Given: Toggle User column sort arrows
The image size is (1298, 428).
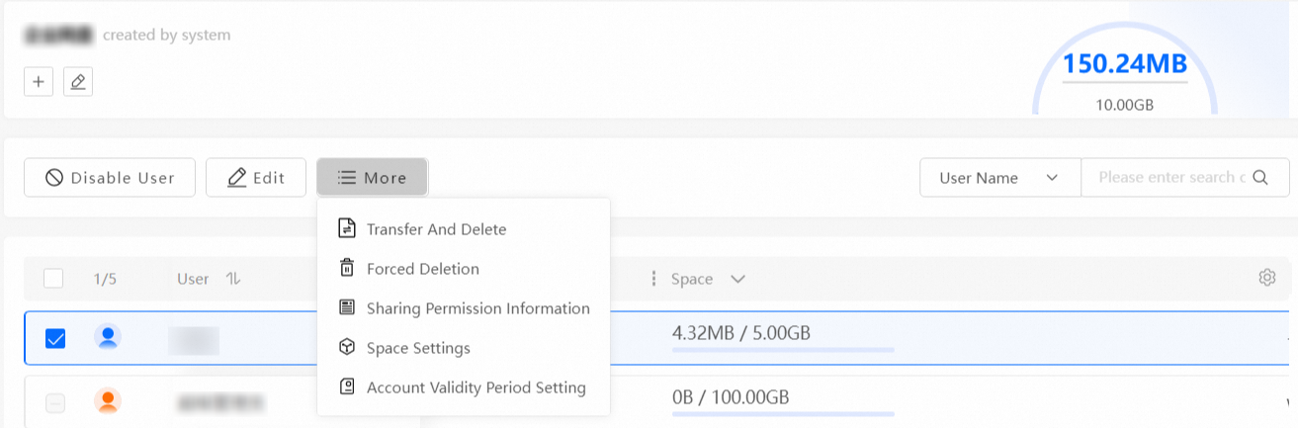Looking at the screenshot, I should (233, 279).
